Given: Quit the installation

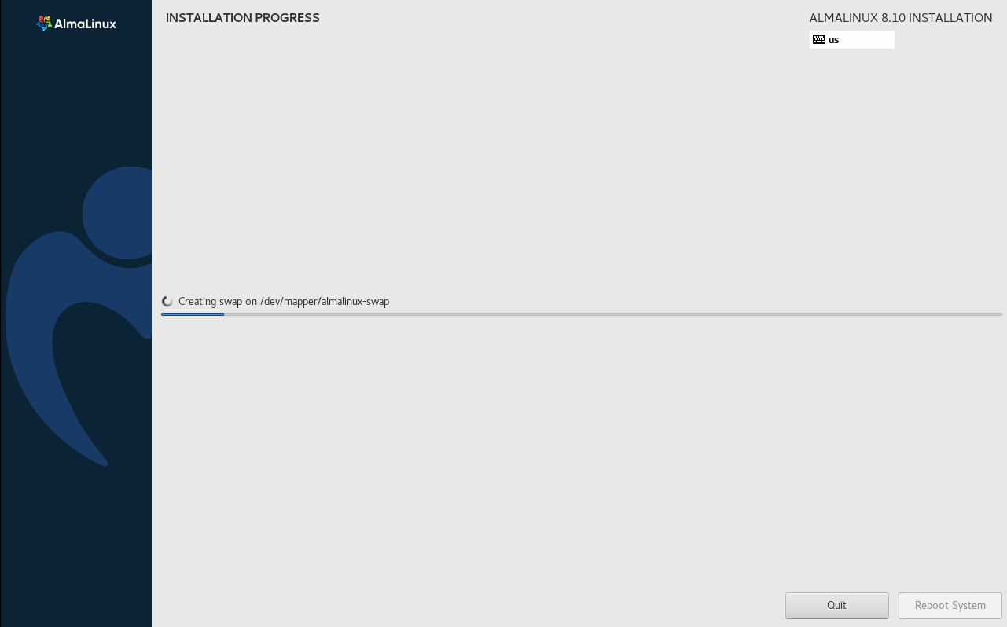Looking at the screenshot, I should (837, 606).
